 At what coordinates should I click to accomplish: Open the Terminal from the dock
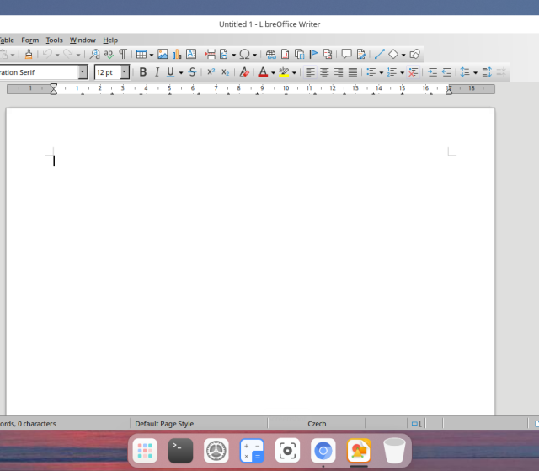[x=180, y=451]
